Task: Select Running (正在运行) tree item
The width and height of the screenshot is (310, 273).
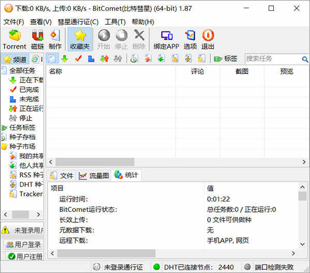Action: click(26, 109)
